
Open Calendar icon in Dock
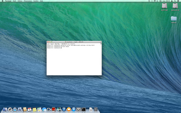click(x=30, y=109)
